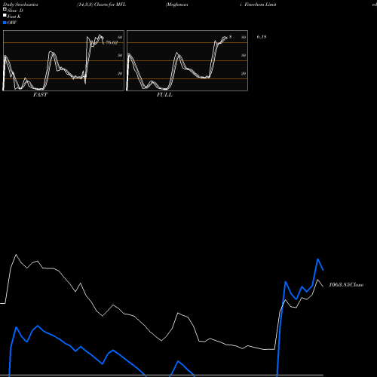Click the FAST stochastic chart panel

63,60
